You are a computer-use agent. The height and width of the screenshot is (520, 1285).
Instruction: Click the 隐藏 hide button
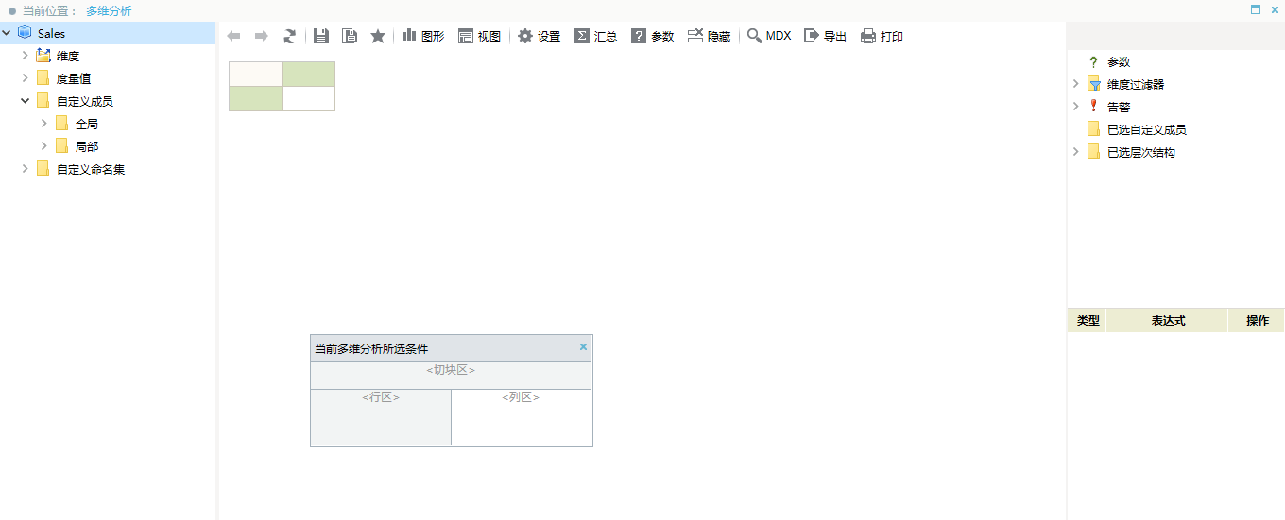point(709,36)
